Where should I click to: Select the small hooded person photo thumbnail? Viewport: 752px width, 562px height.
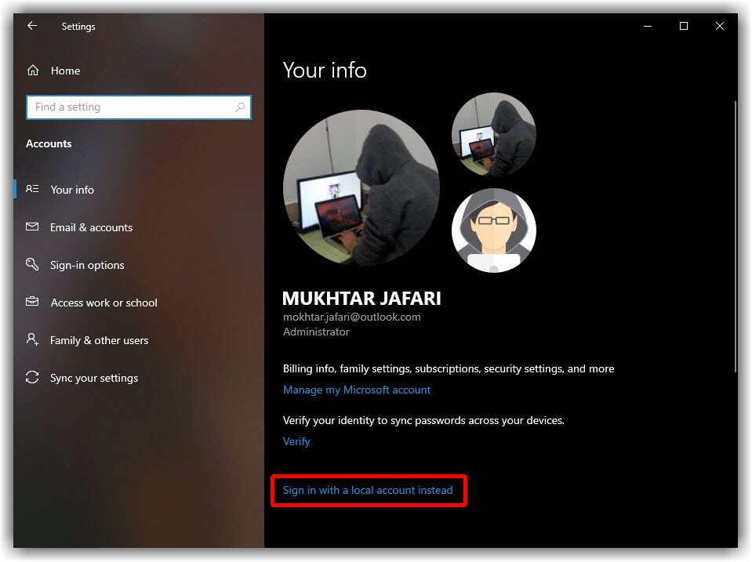pos(494,135)
